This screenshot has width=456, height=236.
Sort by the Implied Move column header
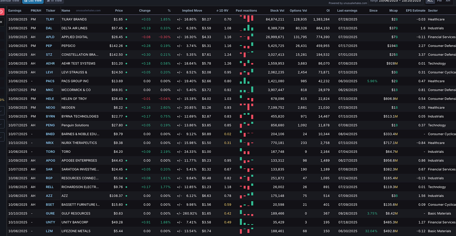pyautogui.click(x=192, y=11)
